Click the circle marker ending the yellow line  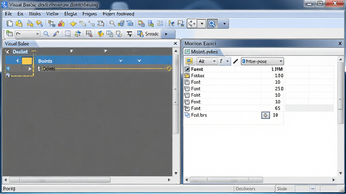pyautogui.click(x=169, y=68)
